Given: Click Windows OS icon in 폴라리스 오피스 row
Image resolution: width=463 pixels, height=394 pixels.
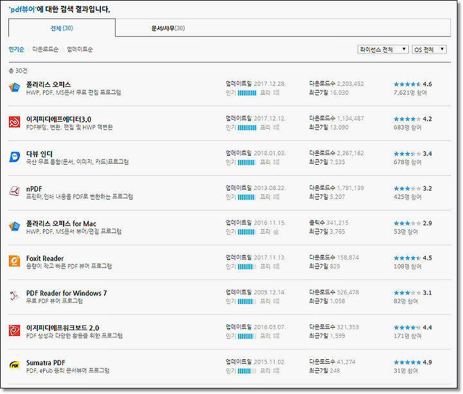Looking at the screenshot, I should (276, 93).
